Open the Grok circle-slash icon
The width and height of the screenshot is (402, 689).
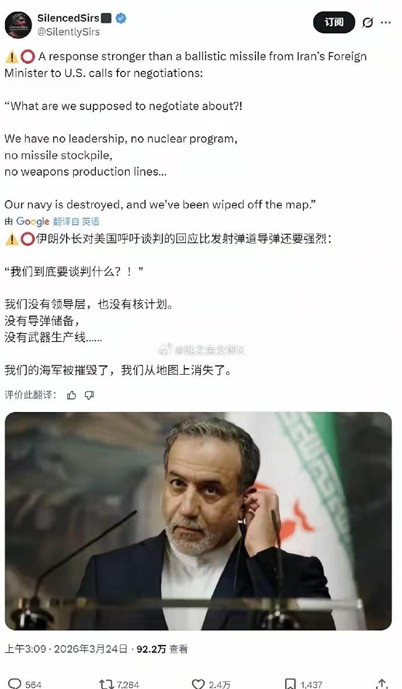tap(368, 22)
